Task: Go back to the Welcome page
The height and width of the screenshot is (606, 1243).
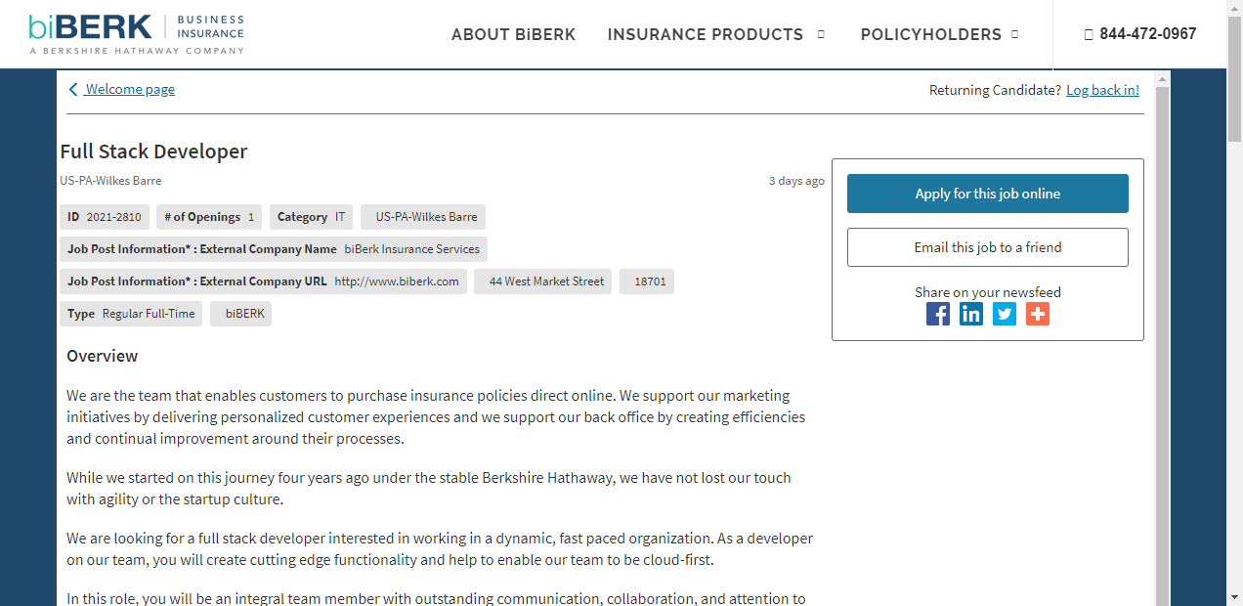Action: click(x=130, y=89)
